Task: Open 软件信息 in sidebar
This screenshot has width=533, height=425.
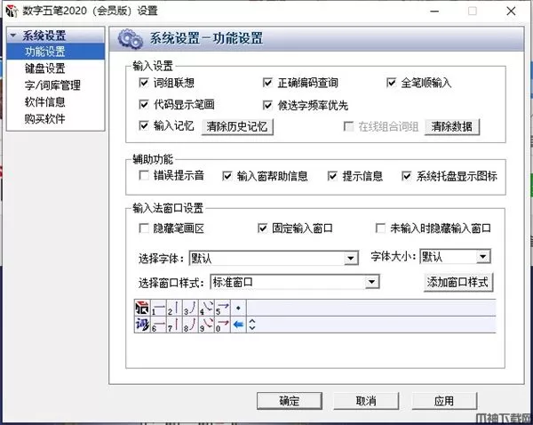Action: coord(45,101)
